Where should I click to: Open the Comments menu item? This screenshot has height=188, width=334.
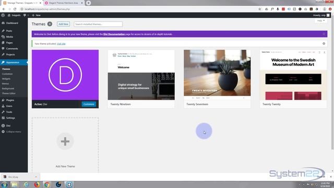(x=12, y=49)
